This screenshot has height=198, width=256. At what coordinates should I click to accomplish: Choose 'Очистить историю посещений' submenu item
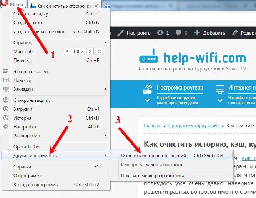tap(171, 156)
